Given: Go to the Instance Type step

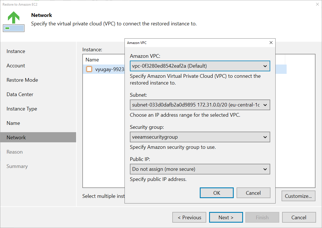Looking at the screenshot, I should [22, 109].
